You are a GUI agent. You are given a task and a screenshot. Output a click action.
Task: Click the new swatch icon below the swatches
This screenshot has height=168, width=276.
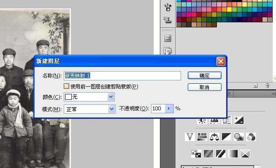[x=255, y=85]
